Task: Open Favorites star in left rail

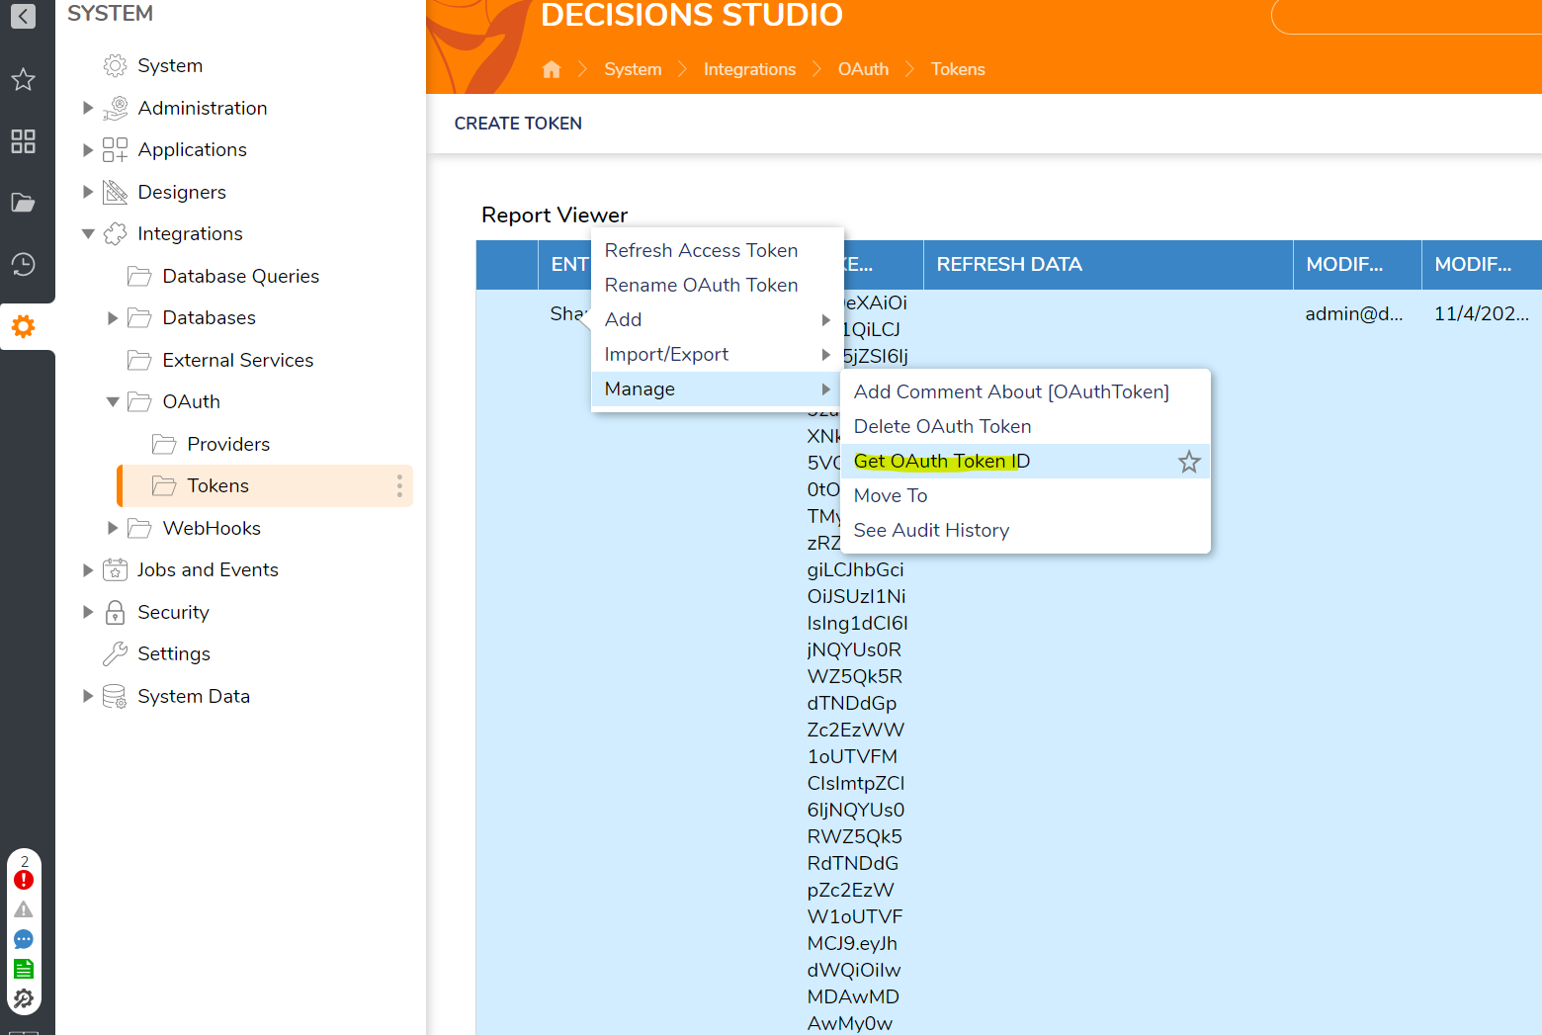Action: tap(23, 79)
